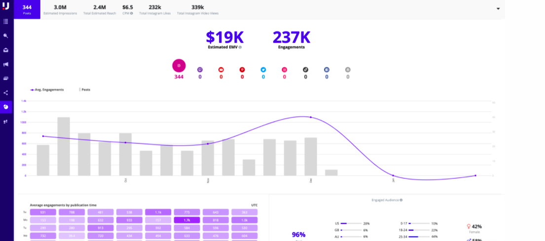Image resolution: width=545 pixels, height=241 pixels.
Task: Click the Engaged Audience info icon
Action: pos(401,200)
